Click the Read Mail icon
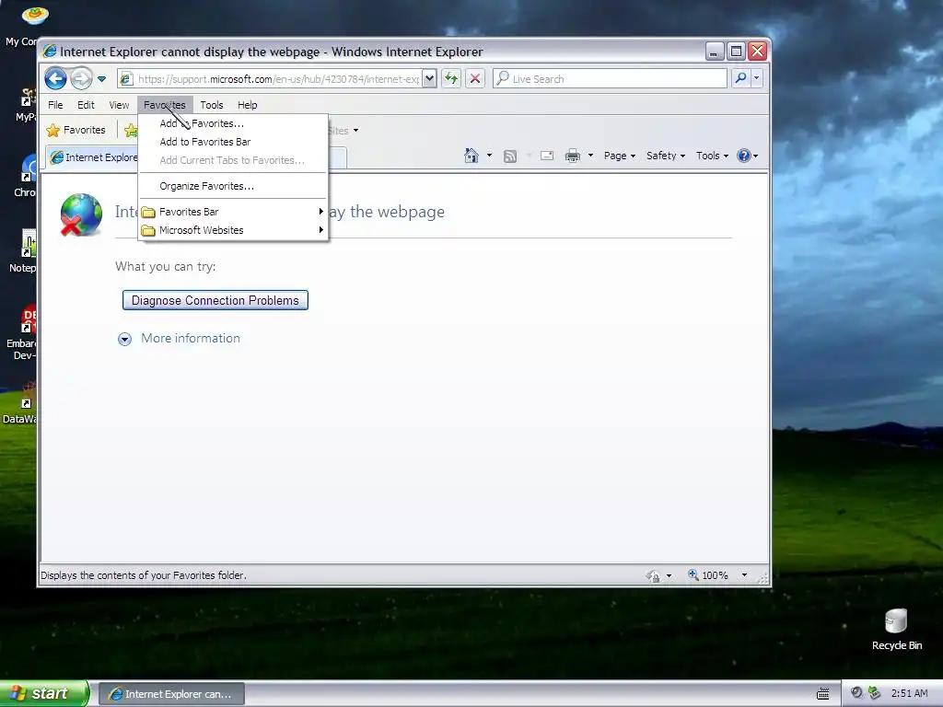This screenshot has width=943, height=707. click(547, 156)
